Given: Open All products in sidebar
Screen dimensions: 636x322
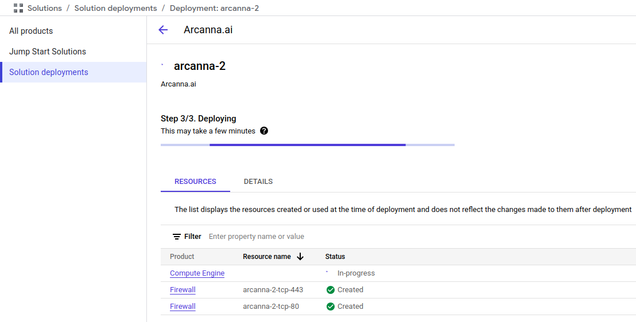Looking at the screenshot, I should (31, 31).
